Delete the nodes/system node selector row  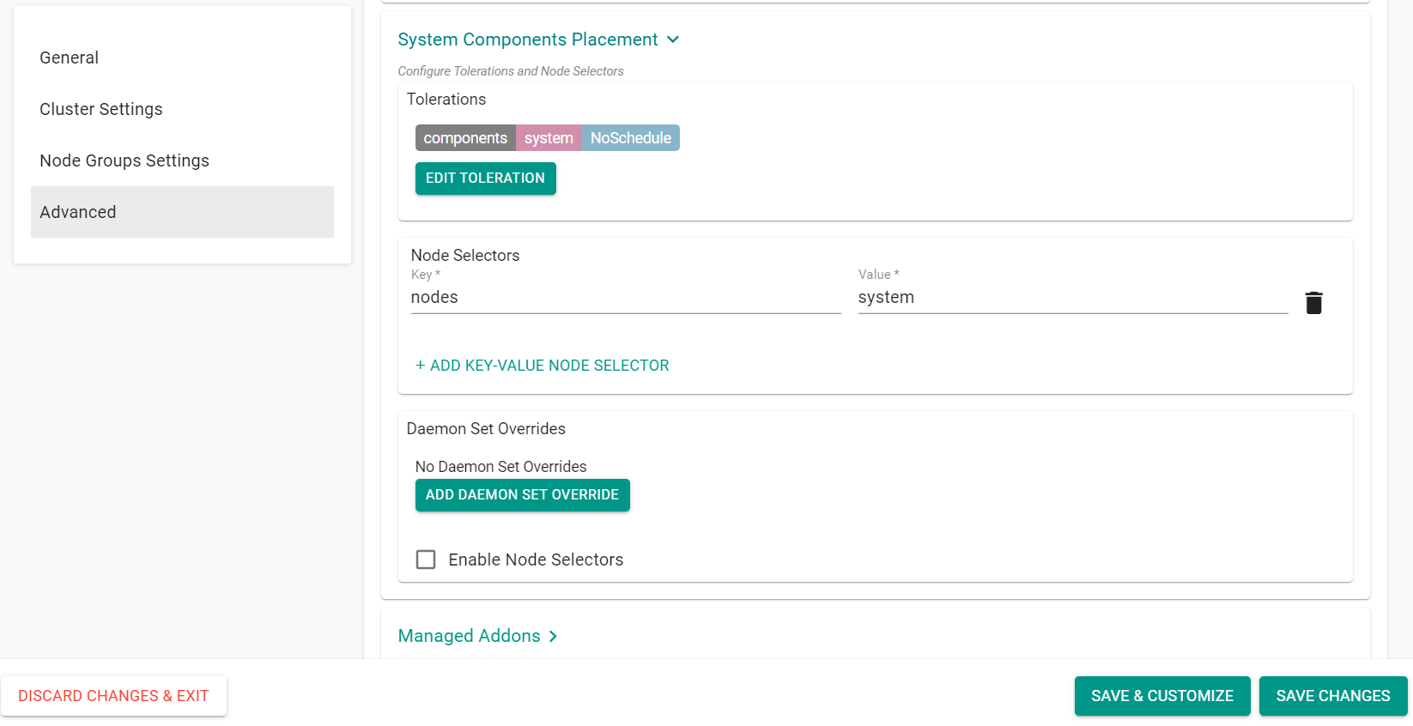coord(1313,303)
